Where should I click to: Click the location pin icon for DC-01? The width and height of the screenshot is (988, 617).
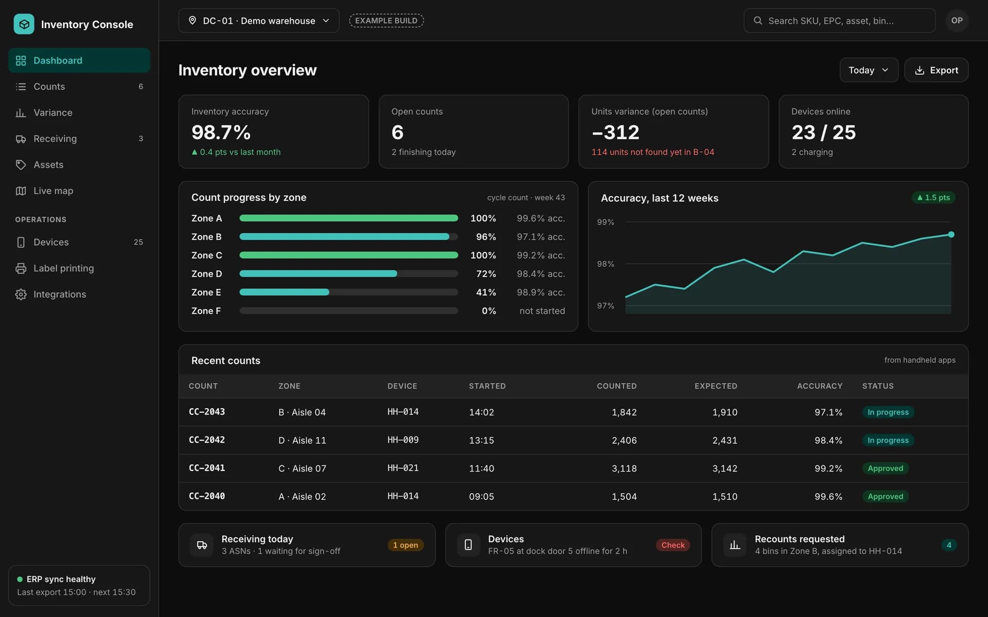click(192, 21)
